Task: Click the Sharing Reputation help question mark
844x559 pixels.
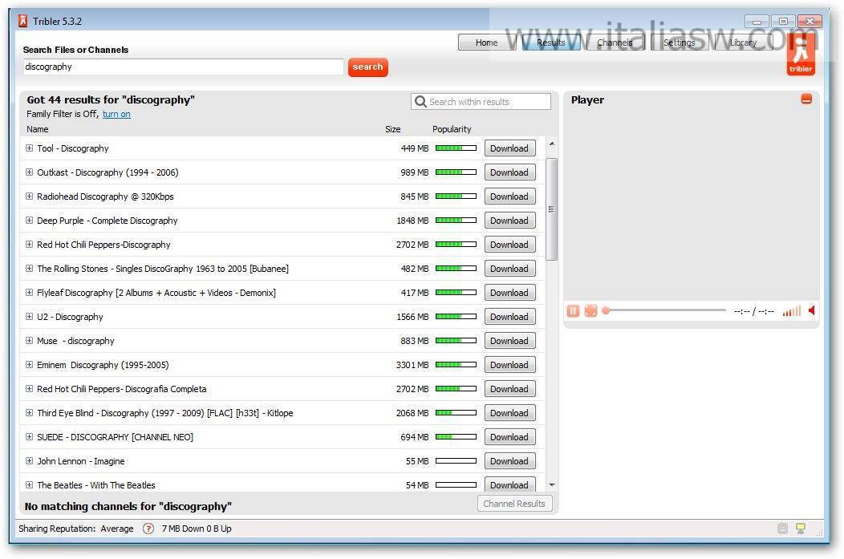Action: pyautogui.click(x=148, y=529)
